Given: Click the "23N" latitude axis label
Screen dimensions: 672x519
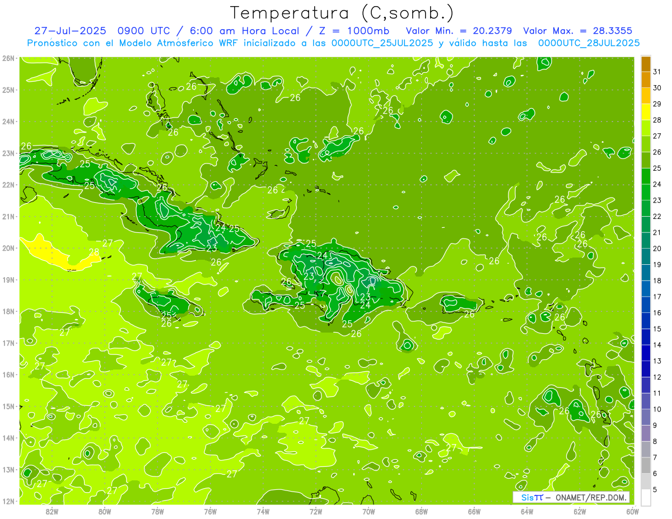Looking at the screenshot, I should pyautogui.click(x=8, y=153).
